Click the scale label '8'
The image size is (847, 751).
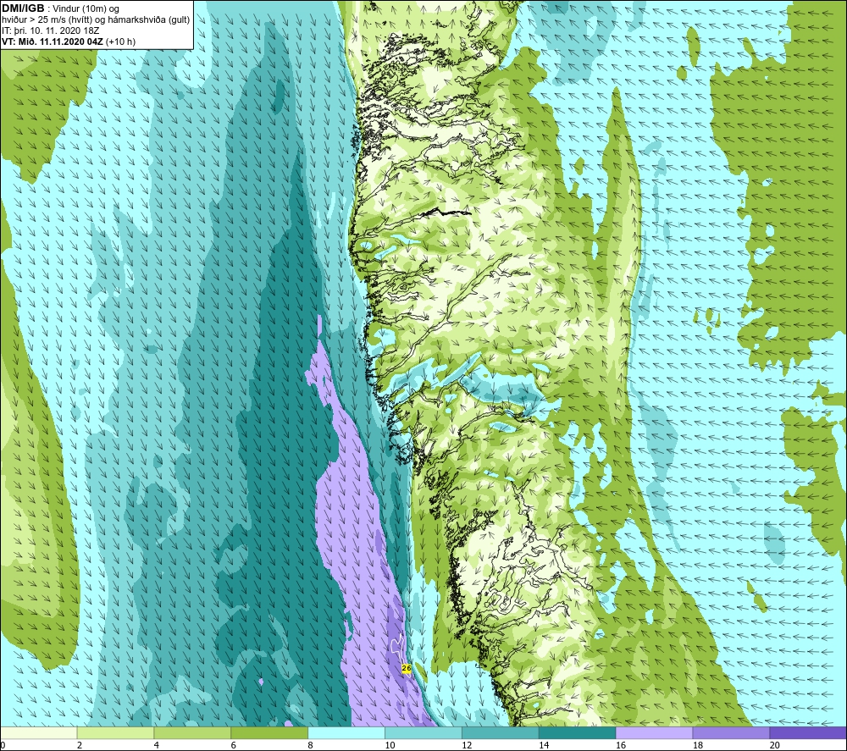pos(311,746)
